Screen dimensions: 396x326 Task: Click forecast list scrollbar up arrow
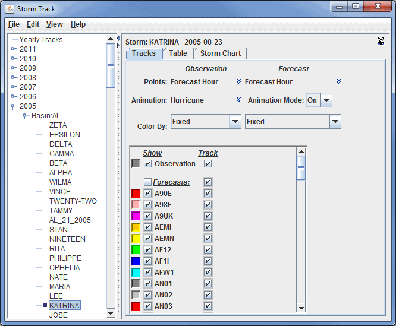click(301, 151)
